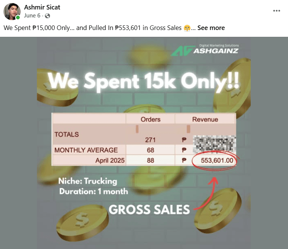Click the public audience globe icon
This screenshot has height=249, width=288.
point(48,16)
